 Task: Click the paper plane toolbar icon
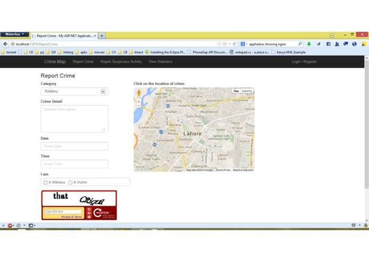click(319, 44)
